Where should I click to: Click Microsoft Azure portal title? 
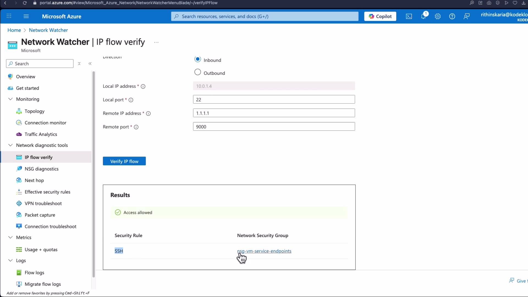[62, 16]
